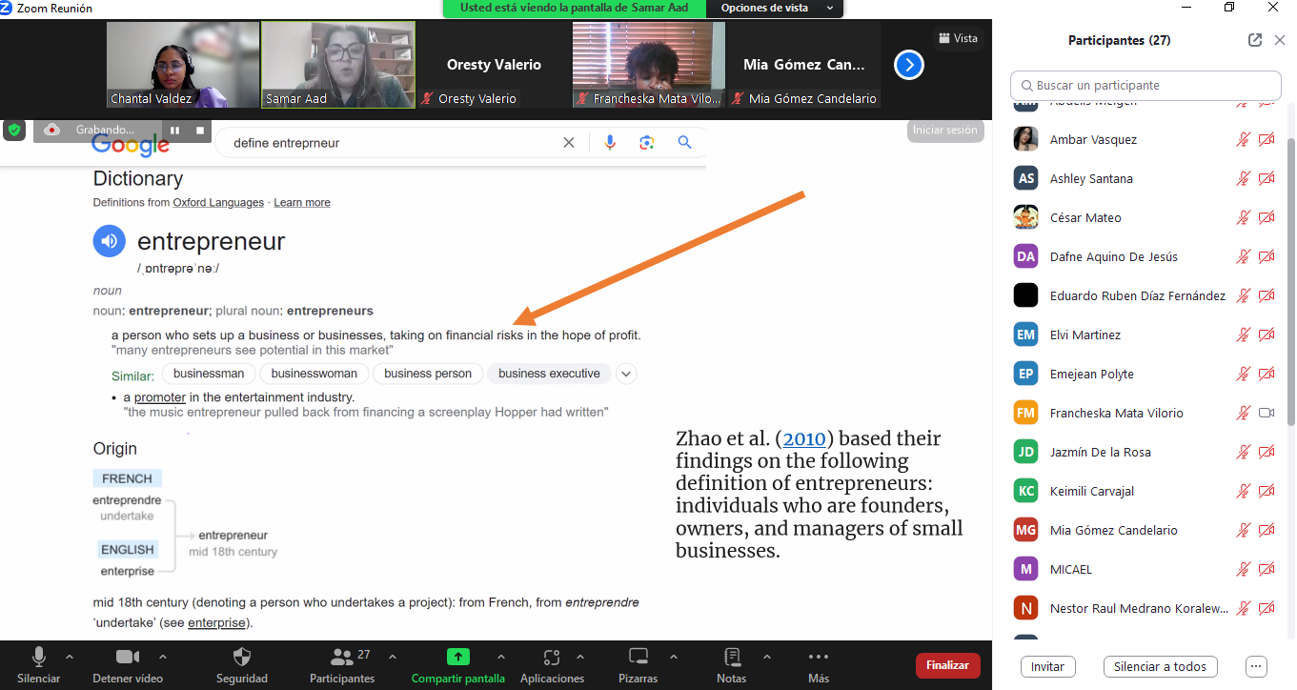Open the Más menu in toolbar
Image resolution: width=1297 pixels, height=690 pixels.
pyautogui.click(x=818, y=657)
